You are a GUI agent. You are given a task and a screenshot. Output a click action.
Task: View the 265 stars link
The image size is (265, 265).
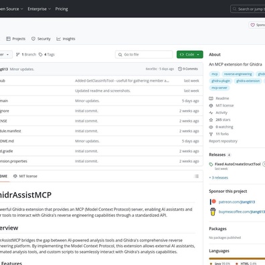(x=223, y=120)
